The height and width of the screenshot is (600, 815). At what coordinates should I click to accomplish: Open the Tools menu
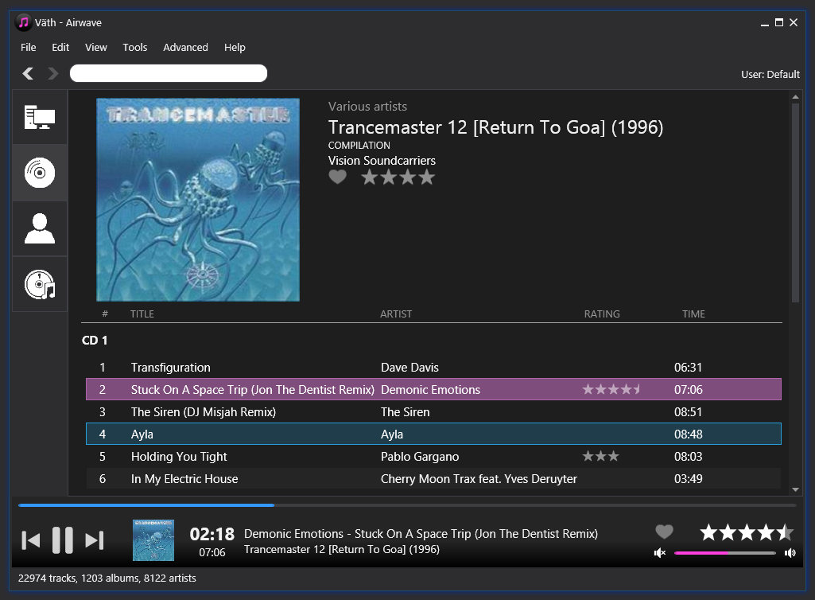tap(135, 48)
